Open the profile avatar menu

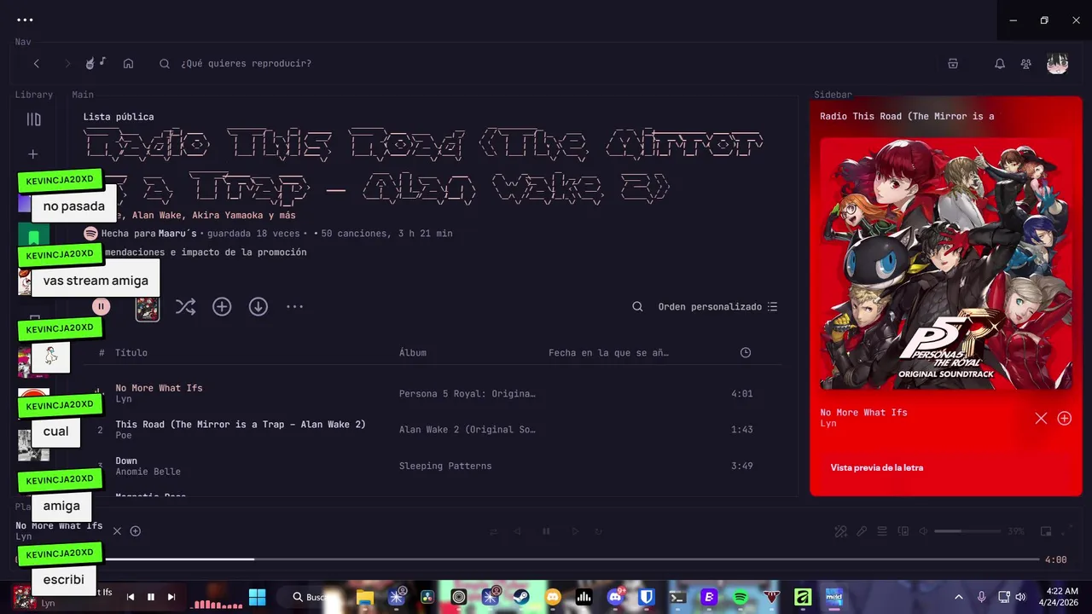(x=1057, y=64)
